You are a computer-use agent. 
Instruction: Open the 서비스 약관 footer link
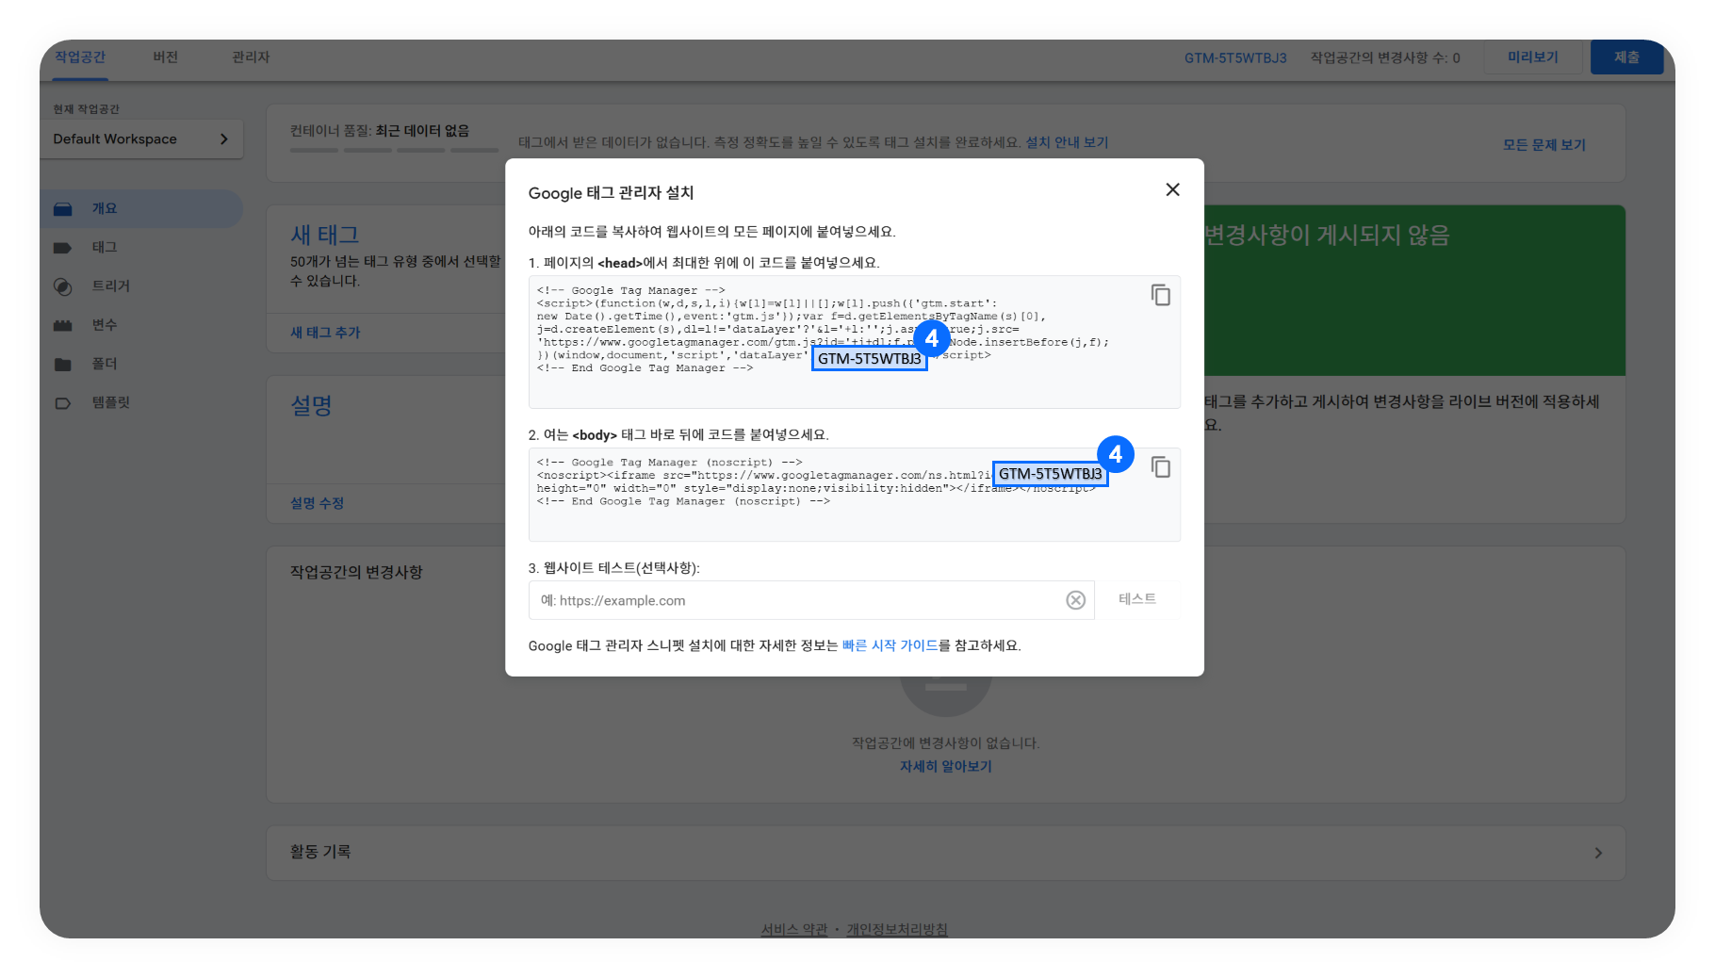pyautogui.click(x=794, y=930)
